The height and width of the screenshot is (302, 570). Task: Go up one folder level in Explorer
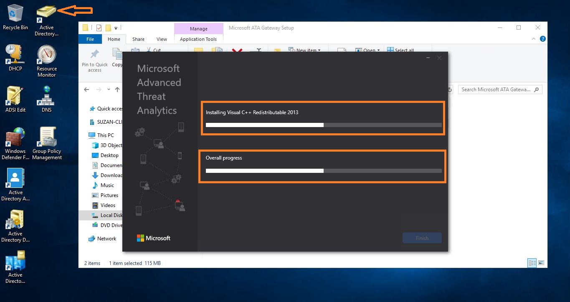coord(117,90)
